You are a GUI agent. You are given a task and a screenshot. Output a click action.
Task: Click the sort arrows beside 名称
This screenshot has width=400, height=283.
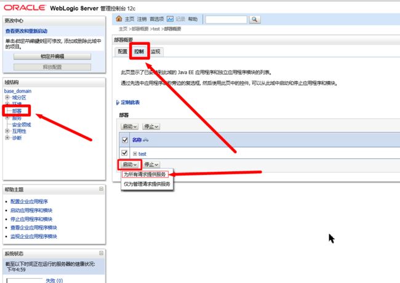pyautogui.click(x=145, y=140)
